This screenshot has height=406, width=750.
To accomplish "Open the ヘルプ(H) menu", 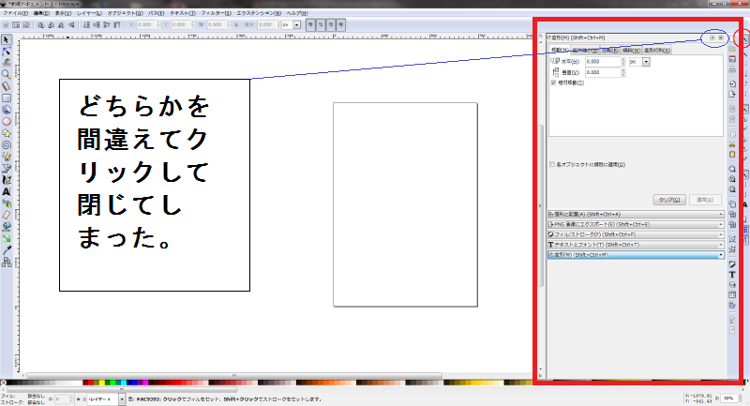I will click(x=297, y=13).
